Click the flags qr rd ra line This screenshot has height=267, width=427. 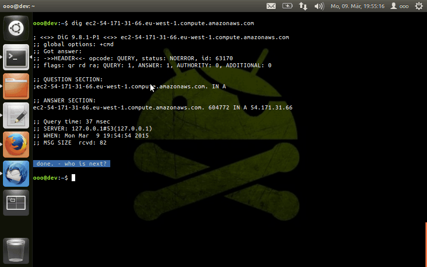pos(152,65)
